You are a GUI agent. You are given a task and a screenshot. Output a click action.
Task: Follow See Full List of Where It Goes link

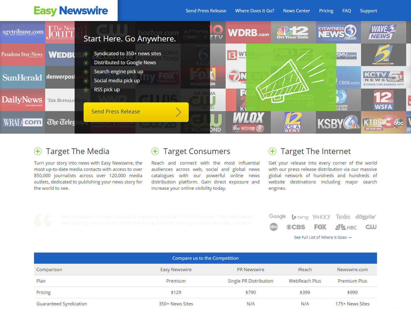(x=323, y=238)
